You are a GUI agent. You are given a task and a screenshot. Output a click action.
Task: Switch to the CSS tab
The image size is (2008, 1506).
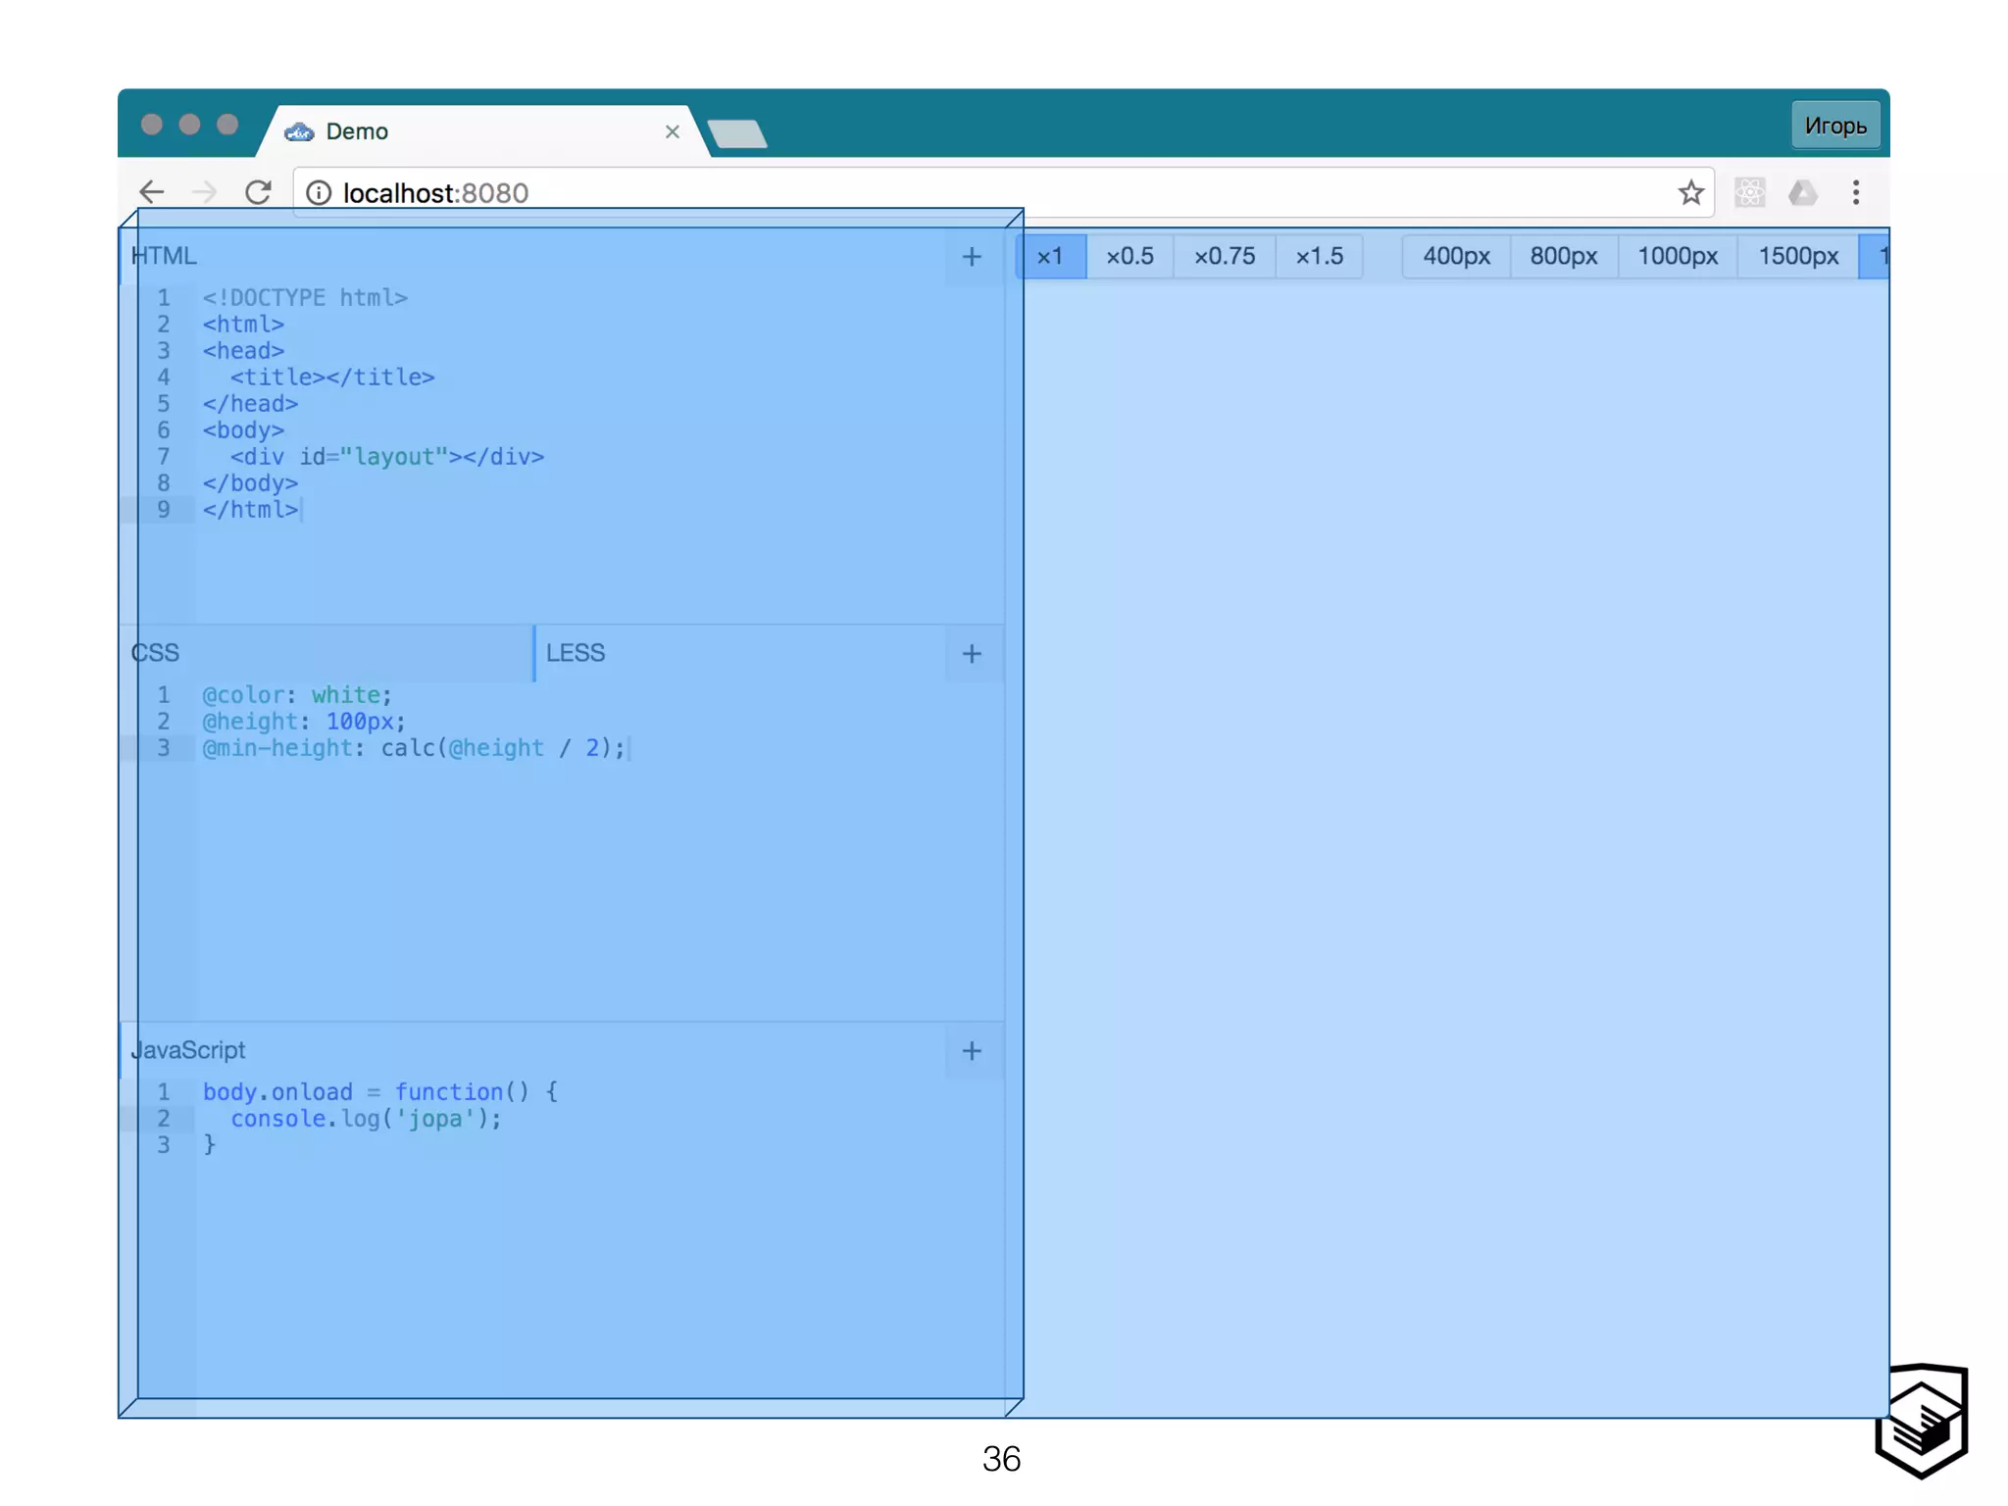[x=157, y=653]
